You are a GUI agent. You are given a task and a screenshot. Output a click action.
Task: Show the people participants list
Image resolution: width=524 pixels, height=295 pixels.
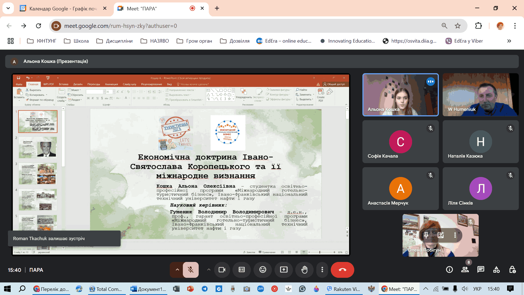465,270
